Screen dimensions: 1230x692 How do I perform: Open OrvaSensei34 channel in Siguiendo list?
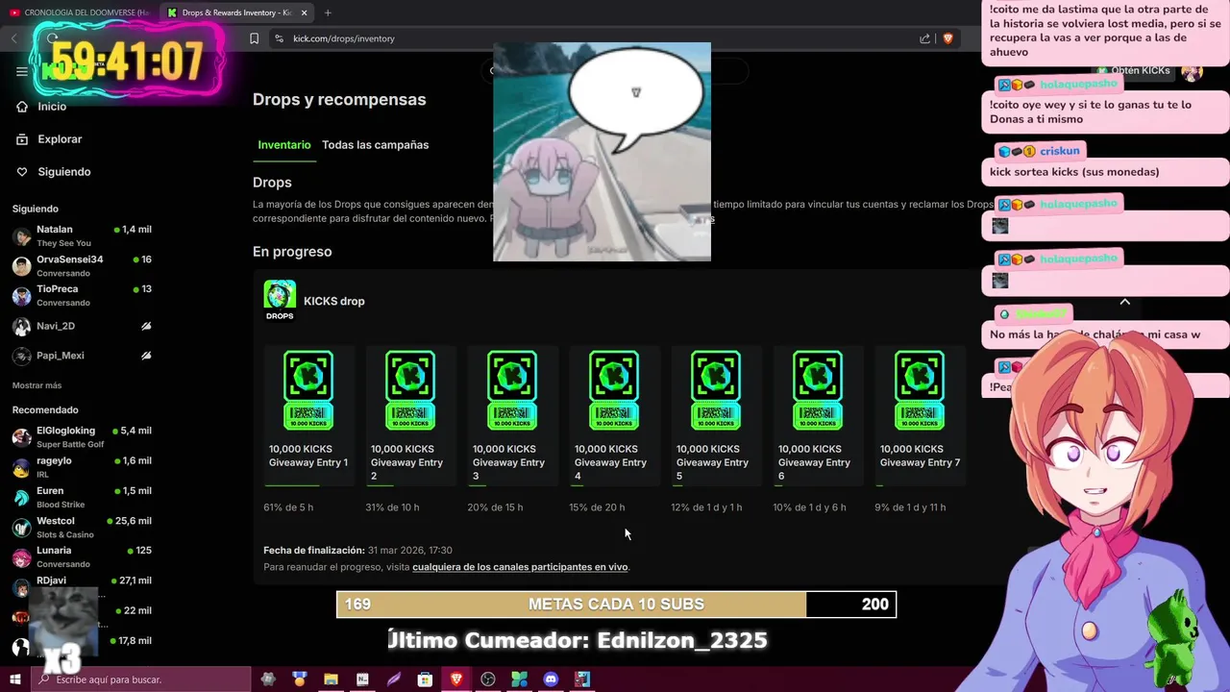[x=82, y=265]
